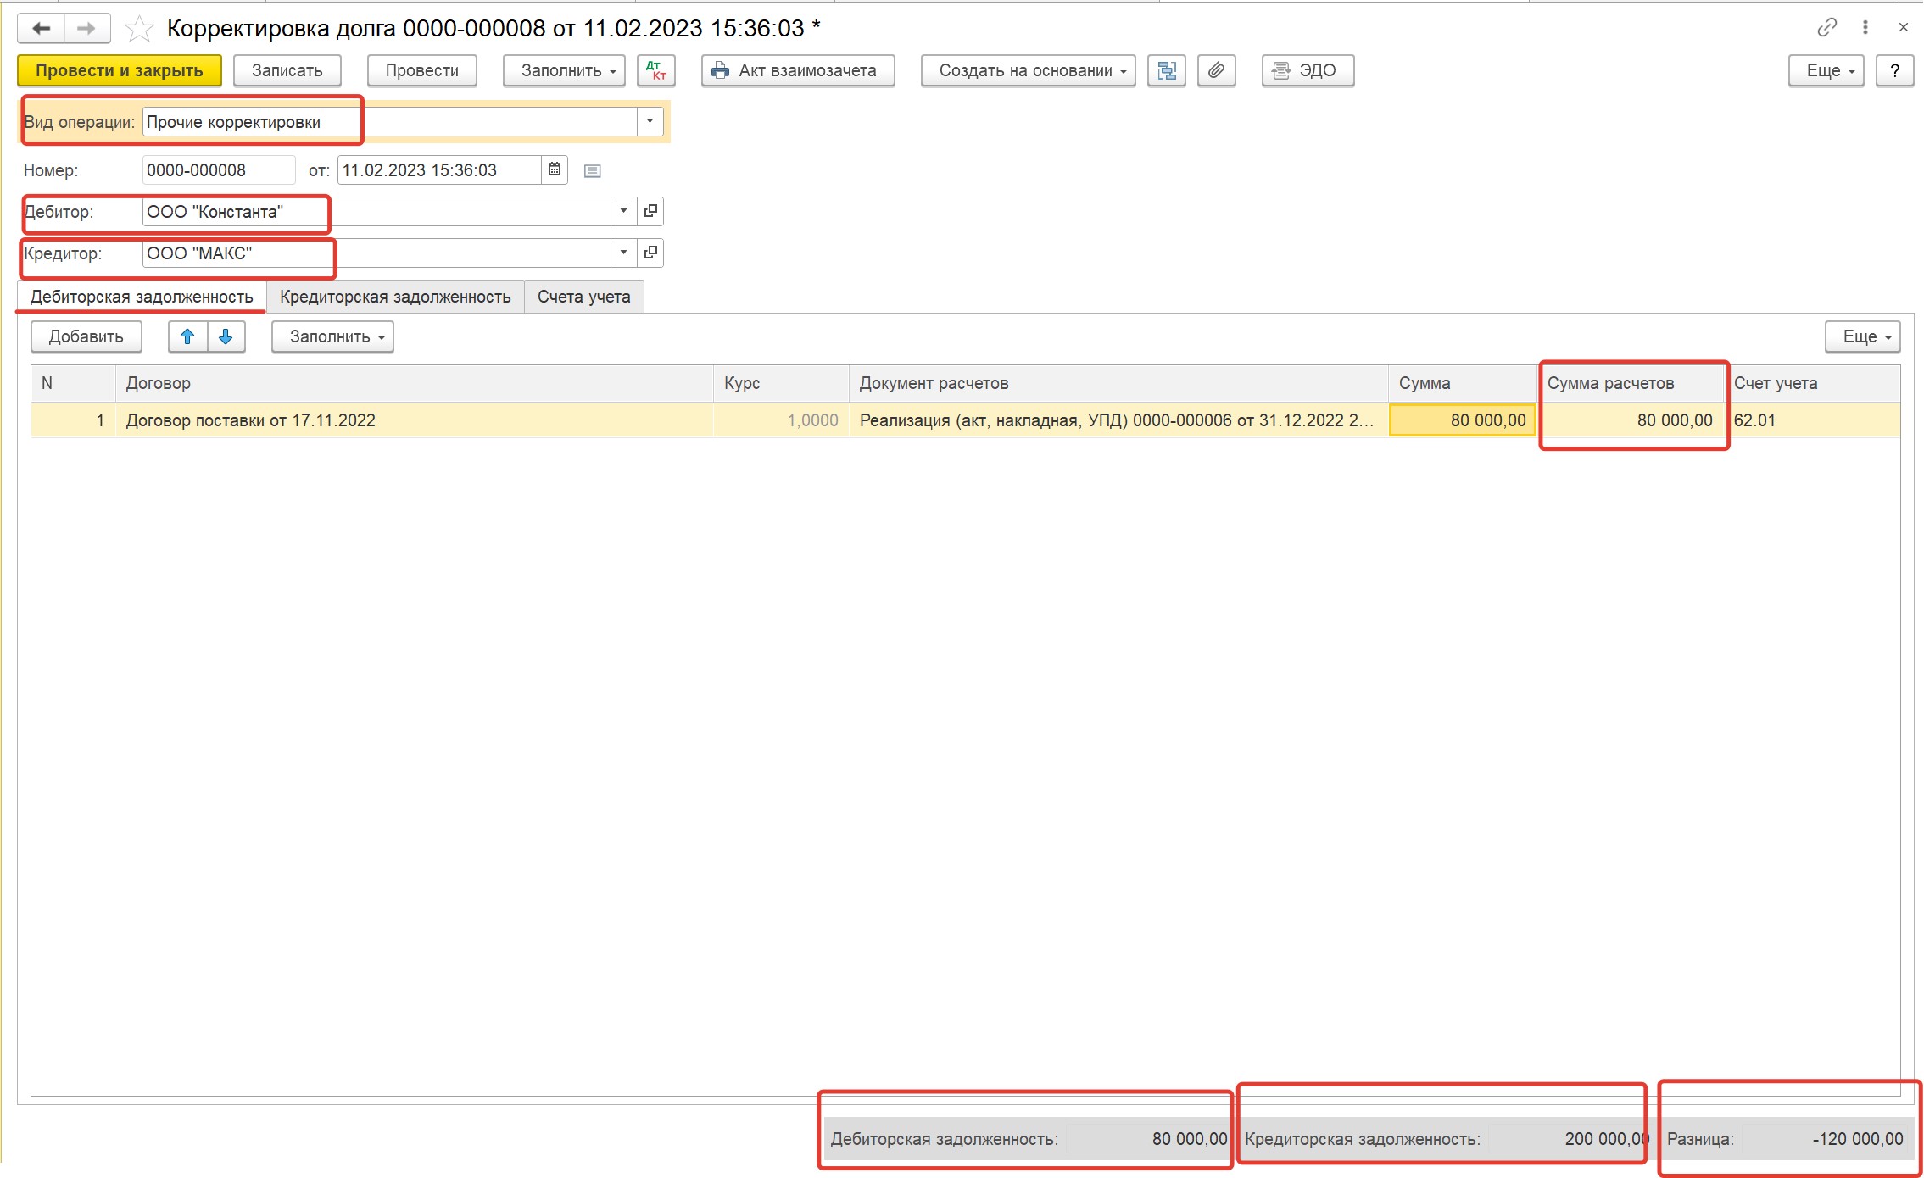Switch to the Кредиторская задолженность tab
Image resolution: width=1924 pixels, height=1178 pixels.
point(396,297)
